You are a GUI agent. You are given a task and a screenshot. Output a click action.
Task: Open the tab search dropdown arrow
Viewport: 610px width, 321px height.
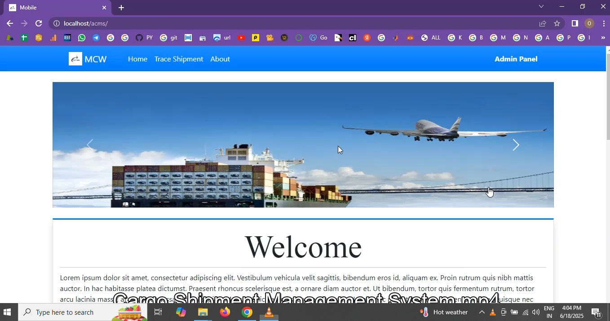pos(541,7)
